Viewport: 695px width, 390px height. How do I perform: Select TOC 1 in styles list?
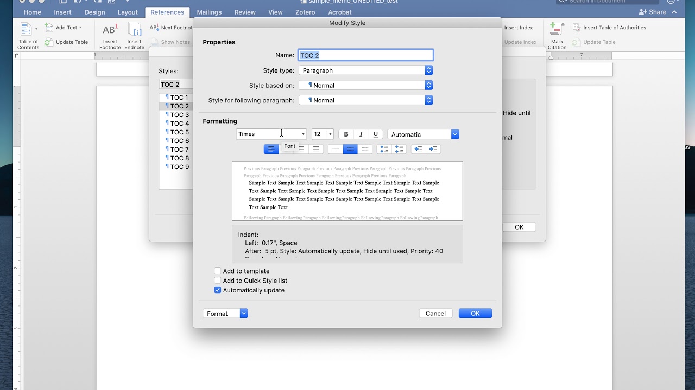(x=177, y=97)
